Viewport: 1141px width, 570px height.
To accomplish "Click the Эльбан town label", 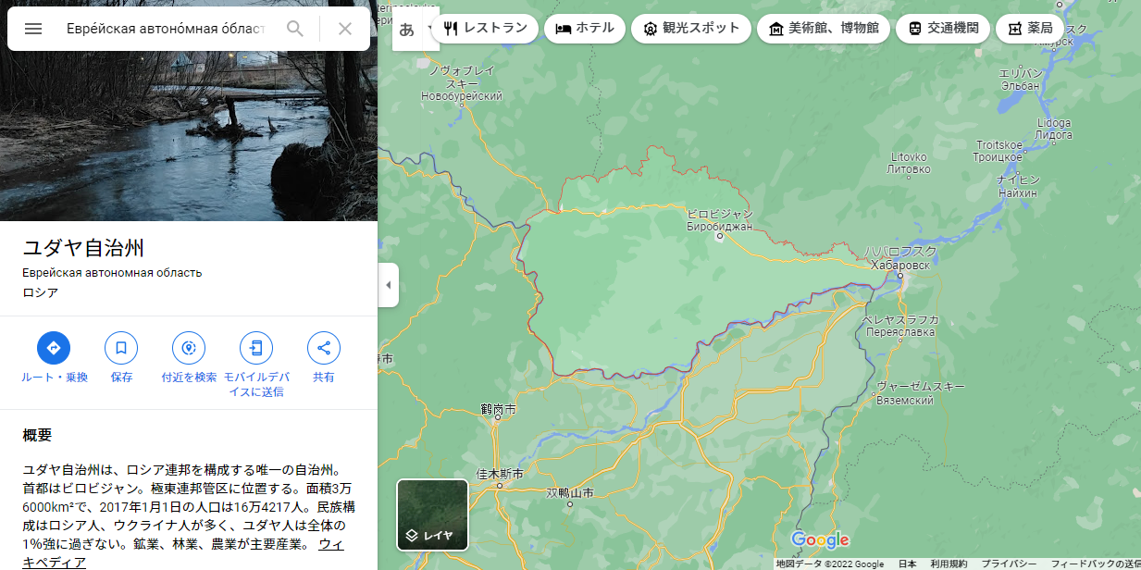I will pos(1022,85).
